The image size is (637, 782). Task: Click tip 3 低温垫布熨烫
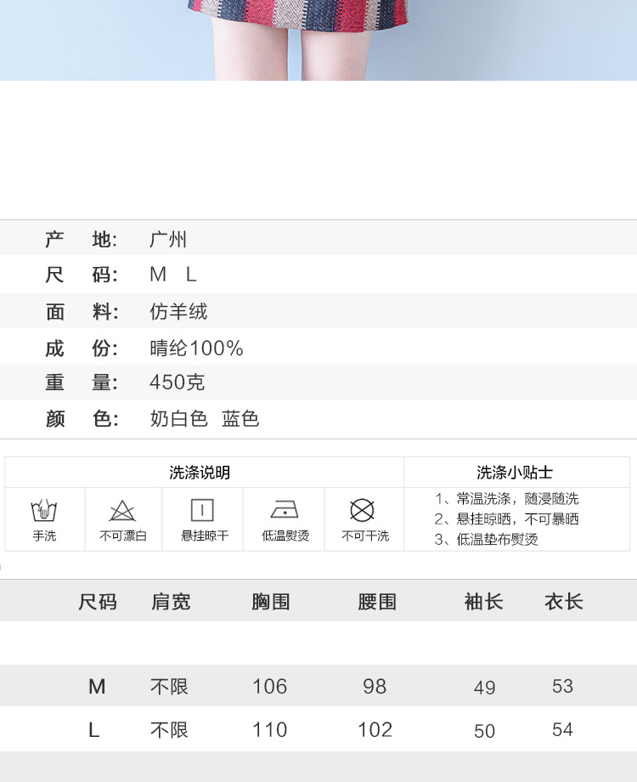coord(487,539)
